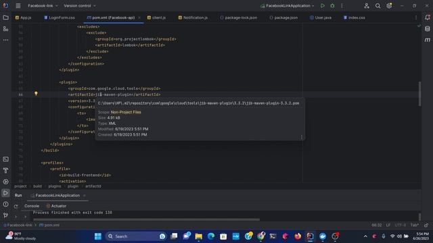Open tooltip more options menu
The height and width of the screenshot is (243, 433).
[x=302, y=137]
